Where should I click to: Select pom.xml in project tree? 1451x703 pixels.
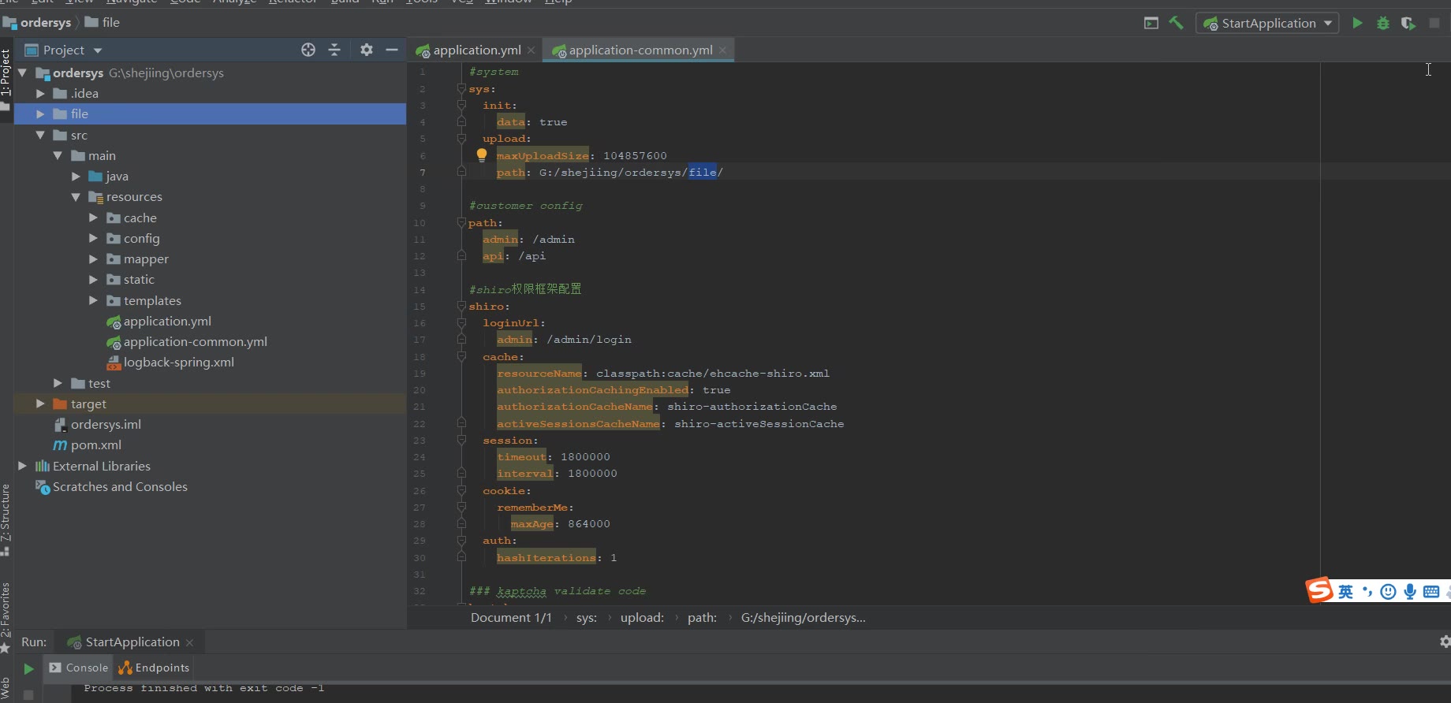pyautogui.click(x=95, y=445)
